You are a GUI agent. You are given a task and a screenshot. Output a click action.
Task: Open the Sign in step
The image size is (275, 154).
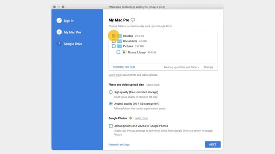(69, 21)
